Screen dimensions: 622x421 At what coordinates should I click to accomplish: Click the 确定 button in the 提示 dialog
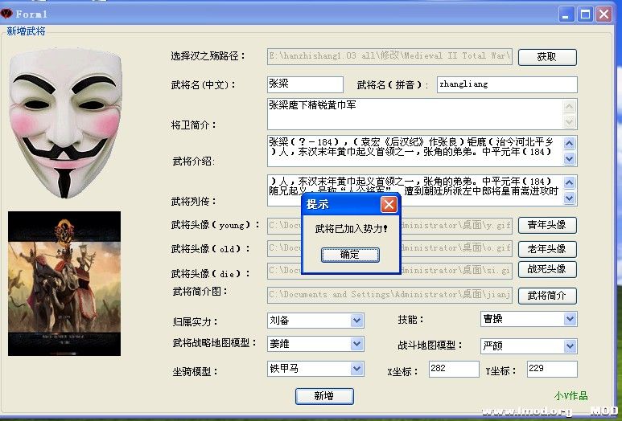[x=350, y=255]
